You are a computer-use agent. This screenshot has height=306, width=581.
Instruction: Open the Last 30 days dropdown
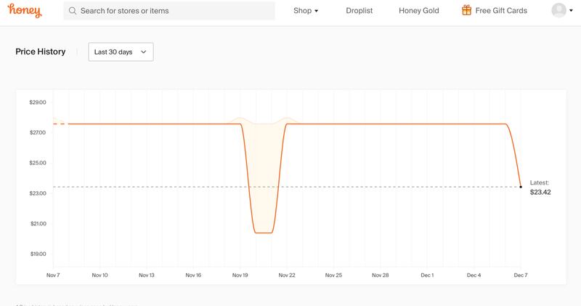tap(121, 52)
